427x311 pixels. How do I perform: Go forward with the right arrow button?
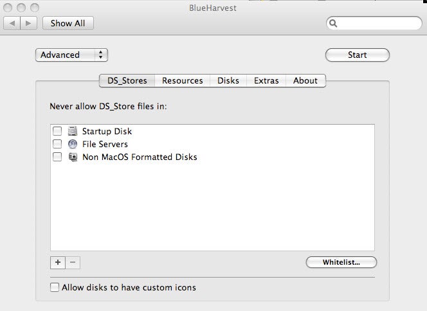28,23
